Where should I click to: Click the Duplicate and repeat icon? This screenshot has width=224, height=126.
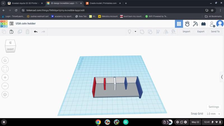pos(20,32)
